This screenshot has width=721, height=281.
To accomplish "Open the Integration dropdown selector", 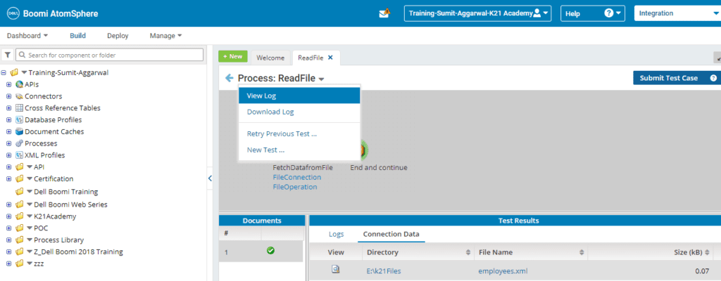I will (677, 13).
